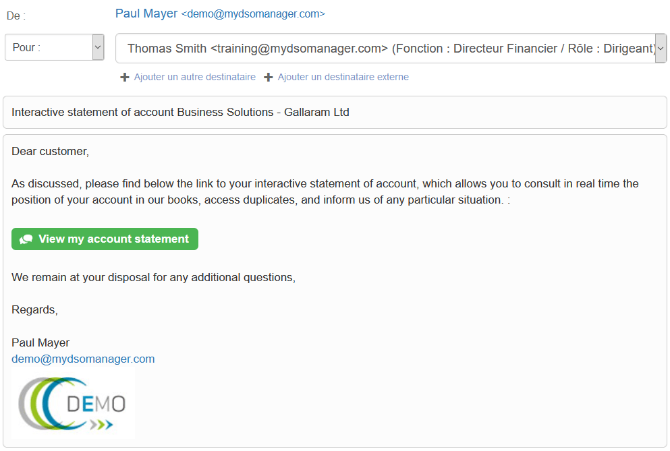The image size is (670, 451).
Task: Click "Paul Mayer" name in email signature
Action: [40, 343]
